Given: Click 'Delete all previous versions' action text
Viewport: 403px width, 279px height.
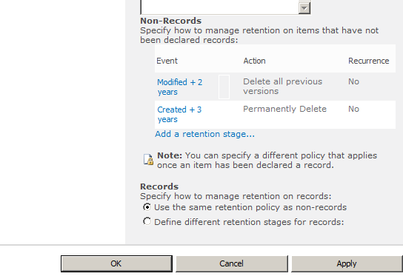Looking at the screenshot, I should click(x=282, y=87).
